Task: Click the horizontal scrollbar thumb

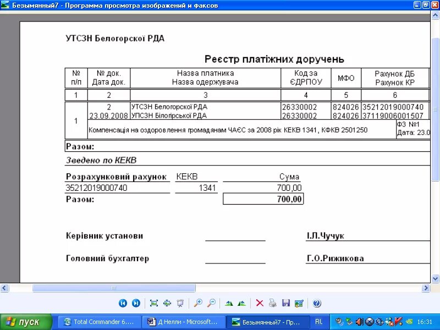Action: point(114,288)
